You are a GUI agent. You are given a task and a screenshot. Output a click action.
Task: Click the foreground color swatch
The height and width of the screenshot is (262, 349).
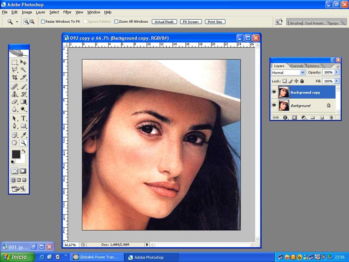pos(16,154)
